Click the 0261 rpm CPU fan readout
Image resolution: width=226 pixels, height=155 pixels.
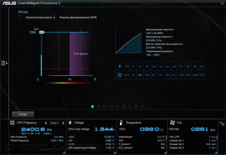pos(203,129)
